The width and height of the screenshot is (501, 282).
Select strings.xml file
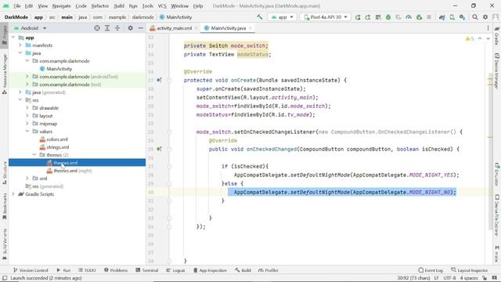(57, 147)
